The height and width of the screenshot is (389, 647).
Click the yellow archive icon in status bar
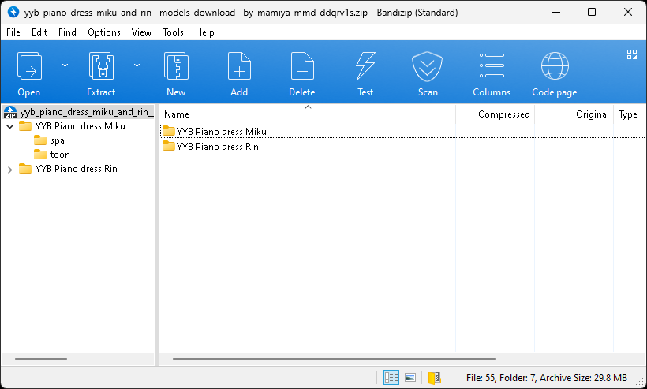point(434,377)
